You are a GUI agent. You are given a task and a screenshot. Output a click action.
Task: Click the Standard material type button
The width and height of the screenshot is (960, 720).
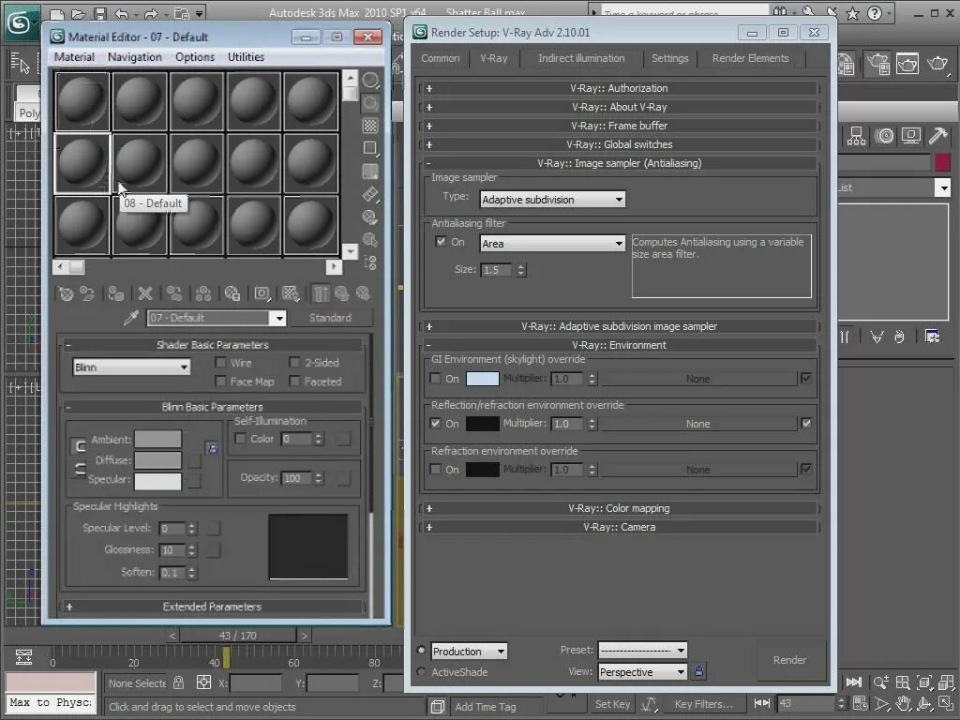pyautogui.click(x=330, y=318)
